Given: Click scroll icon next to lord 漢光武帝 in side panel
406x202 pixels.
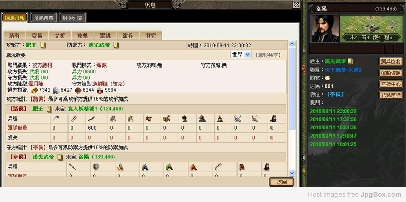Looking at the screenshot, I should coord(350,61).
